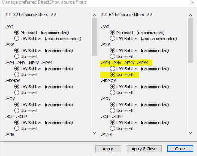The image size is (197, 156).
Task: Click down arrow of 64-bit list scrollbar
Action: click(x=191, y=133)
